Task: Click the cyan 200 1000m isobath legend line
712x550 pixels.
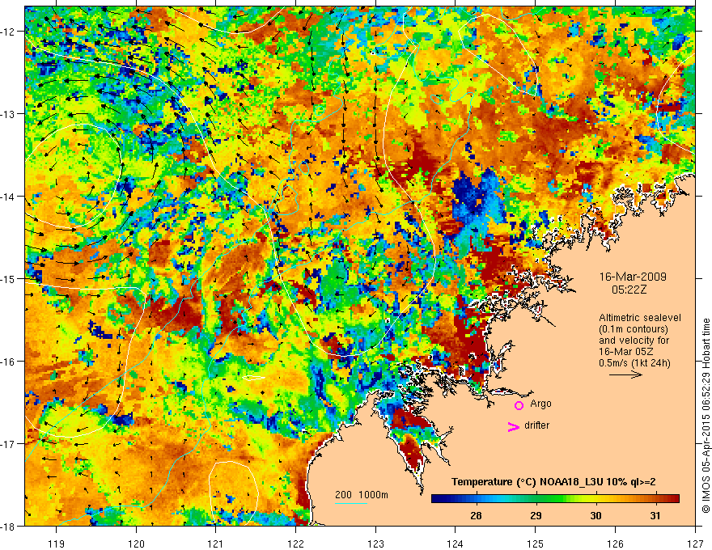Action: click(x=351, y=503)
